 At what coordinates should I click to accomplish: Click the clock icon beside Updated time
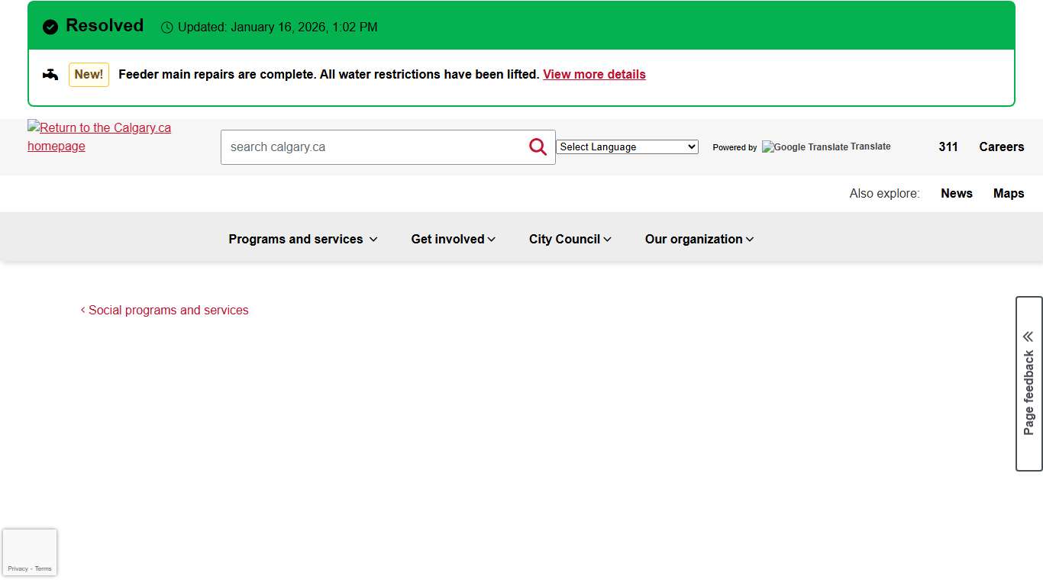(167, 28)
